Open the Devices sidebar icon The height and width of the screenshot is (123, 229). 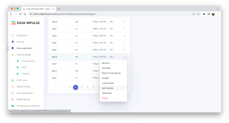[13, 42]
